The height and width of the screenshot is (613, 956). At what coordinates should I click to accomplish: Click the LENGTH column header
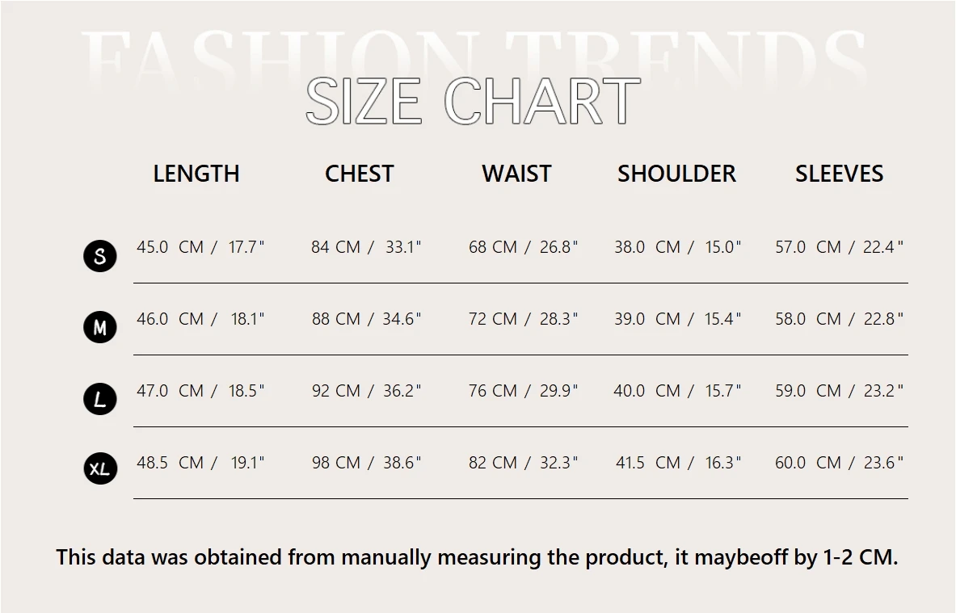[x=196, y=174]
